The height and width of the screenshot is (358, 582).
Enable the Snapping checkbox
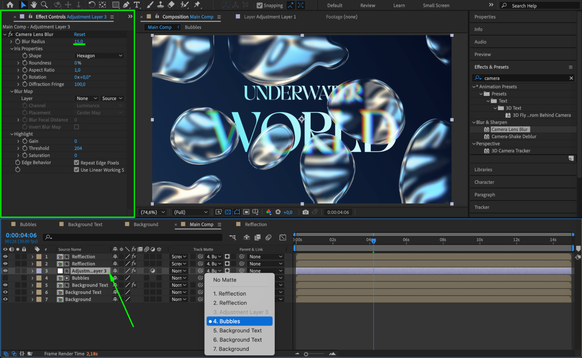[x=259, y=6]
